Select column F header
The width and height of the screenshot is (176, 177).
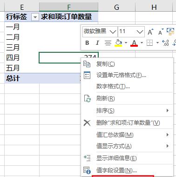[68, 7]
